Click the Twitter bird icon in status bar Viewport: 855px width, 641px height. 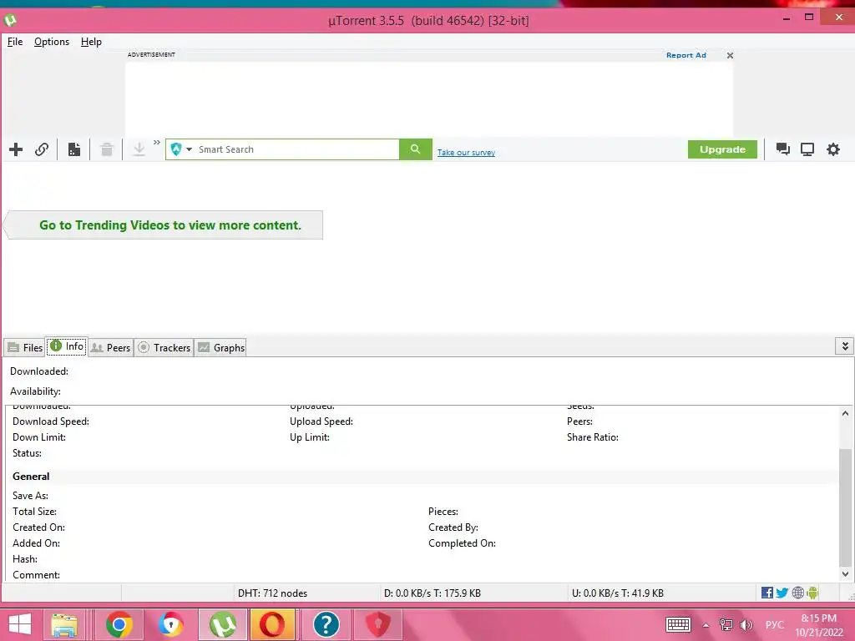pyautogui.click(x=782, y=593)
